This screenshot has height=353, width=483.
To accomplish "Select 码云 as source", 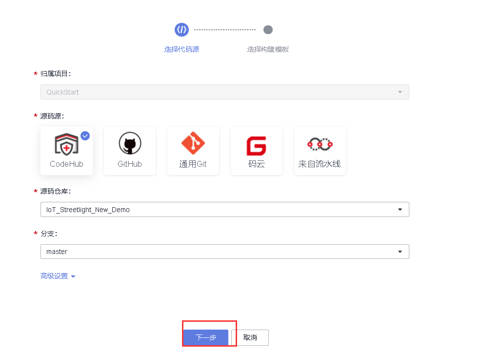I will tap(257, 151).
